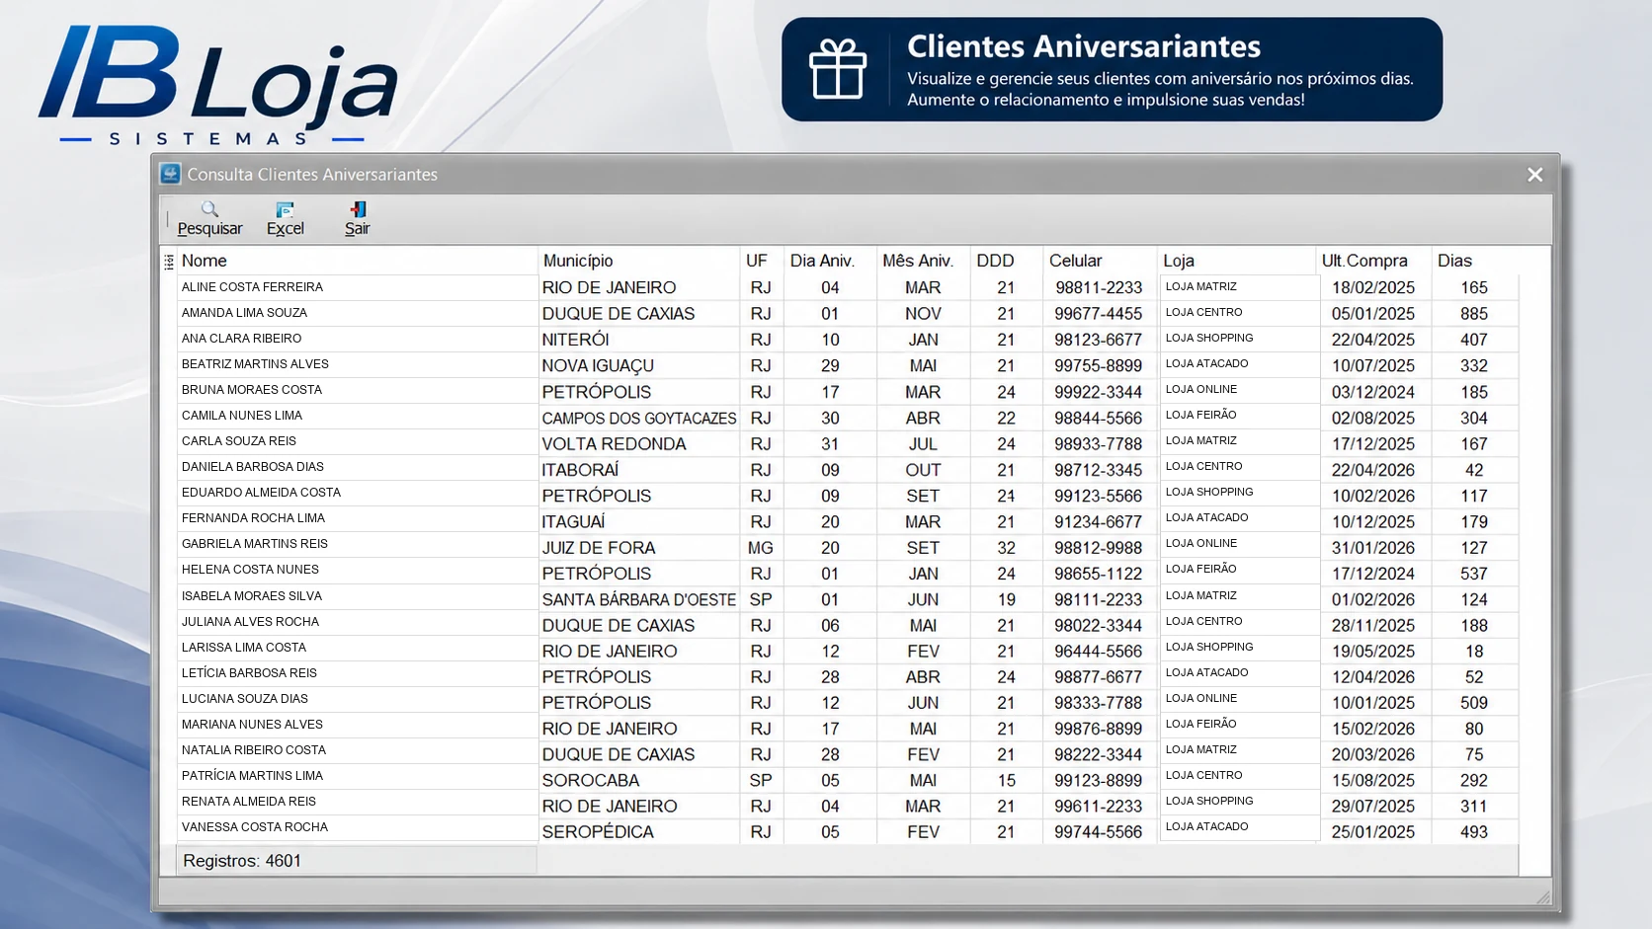
Task: Open the grid column chooser icon
Action: [x=169, y=262]
